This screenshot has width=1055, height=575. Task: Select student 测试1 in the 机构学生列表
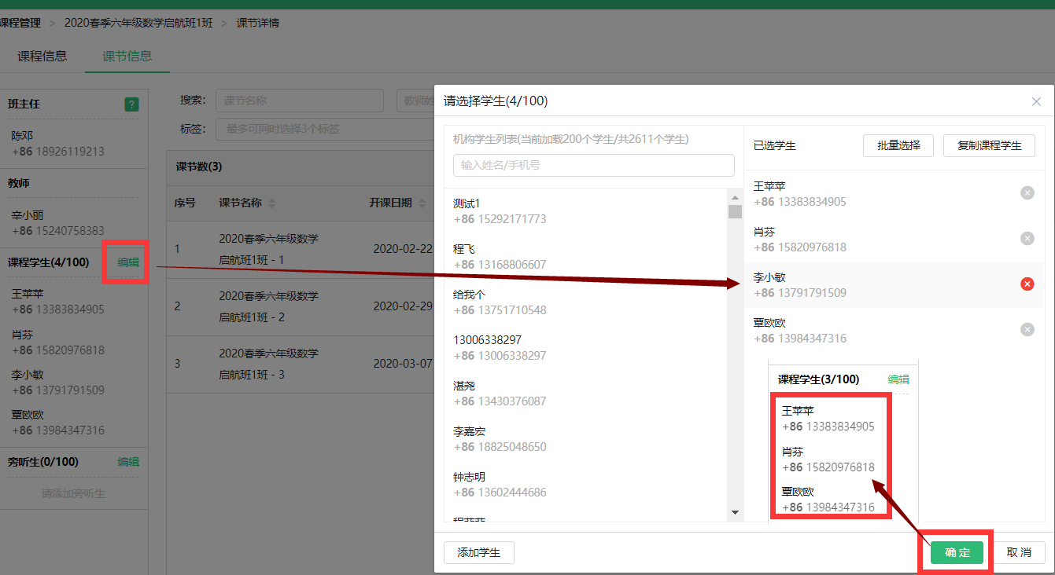click(585, 211)
